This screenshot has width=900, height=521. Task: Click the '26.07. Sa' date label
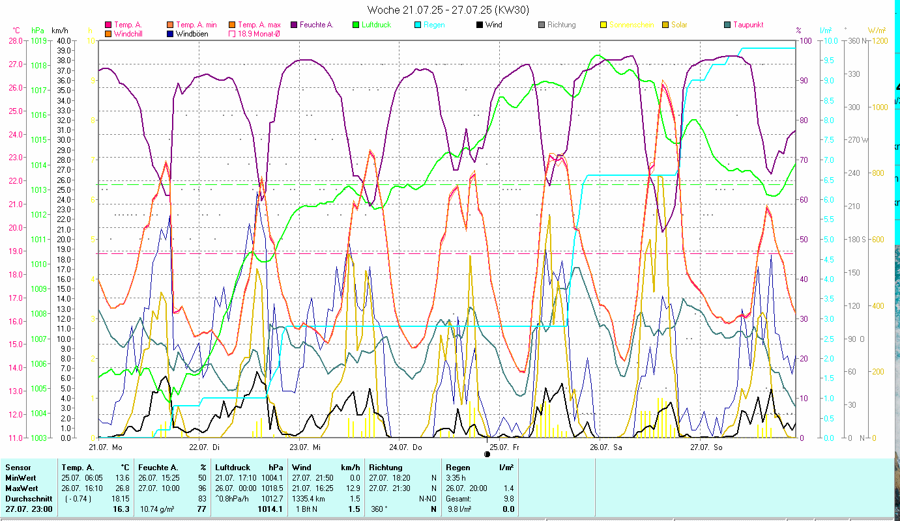[x=605, y=447]
